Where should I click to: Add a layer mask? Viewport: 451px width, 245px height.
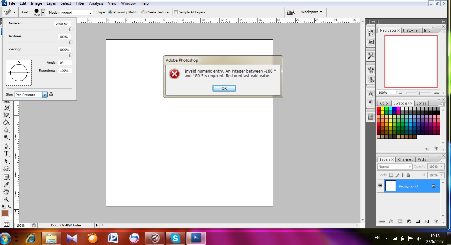point(400,221)
